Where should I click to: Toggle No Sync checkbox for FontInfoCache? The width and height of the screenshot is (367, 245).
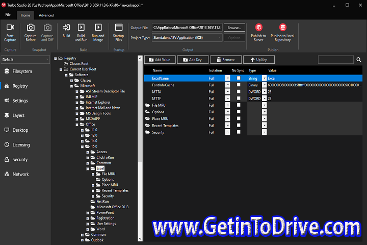(239, 85)
